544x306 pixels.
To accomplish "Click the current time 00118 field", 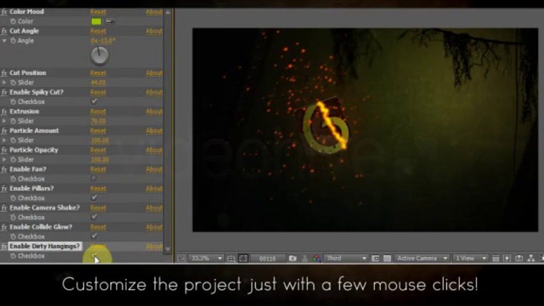I will 267,258.
